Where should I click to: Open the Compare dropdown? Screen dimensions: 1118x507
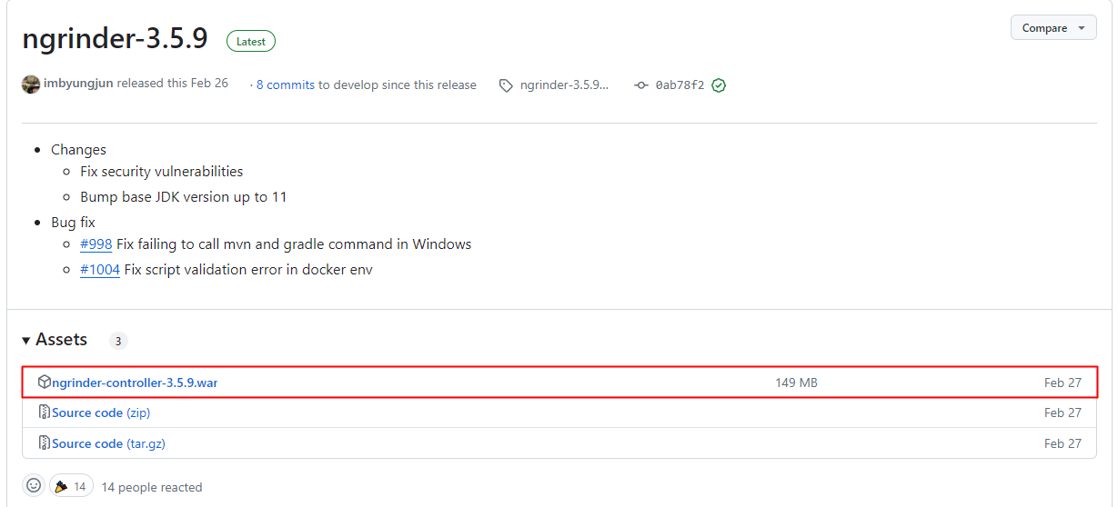point(1053,27)
